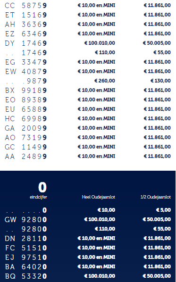Select lot number GW 92800
This screenshot has width=176, height=282.
click(x=26, y=220)
